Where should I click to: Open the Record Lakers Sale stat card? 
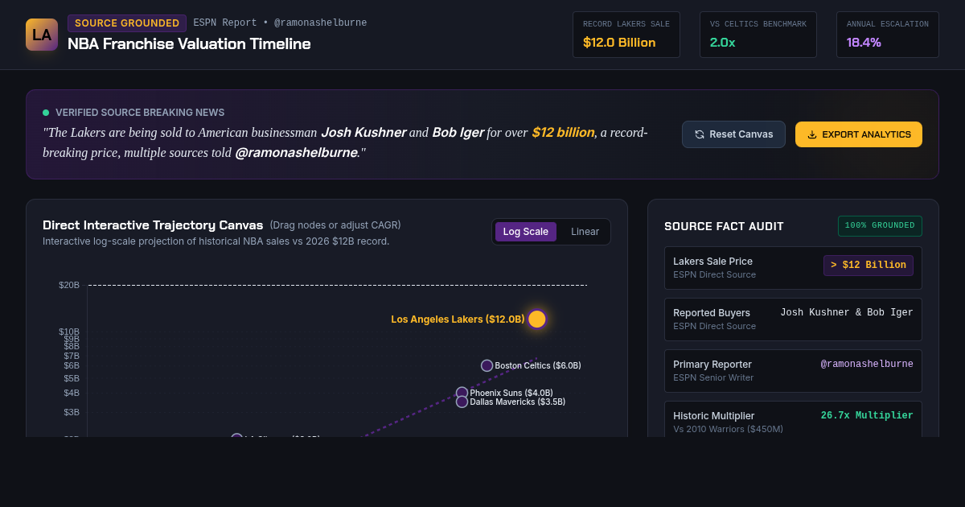point(626,35)
